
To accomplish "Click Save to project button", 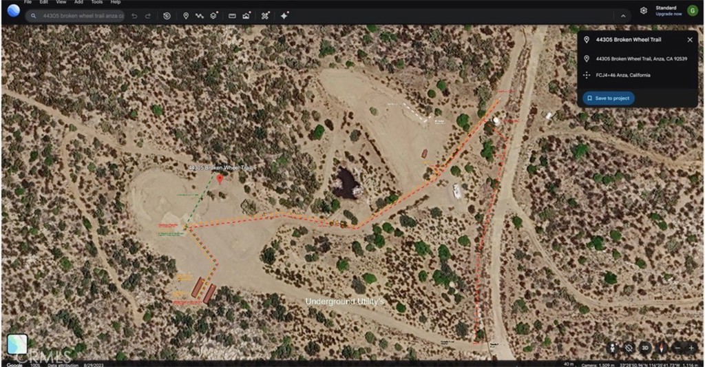I will pyautogui.click(x=609, y=98).
